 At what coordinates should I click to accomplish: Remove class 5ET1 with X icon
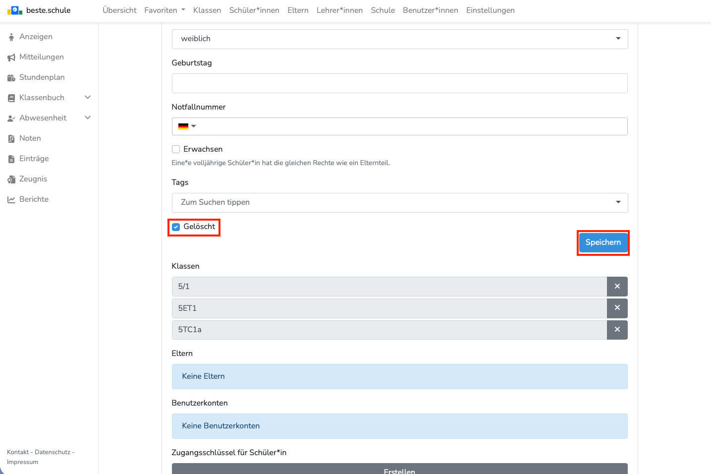[617, 308]
